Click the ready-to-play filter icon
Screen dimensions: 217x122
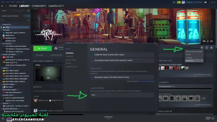[x=29, y=16]
